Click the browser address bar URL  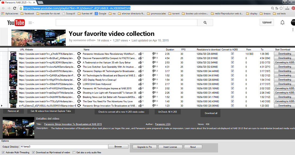tap(77, 8)
